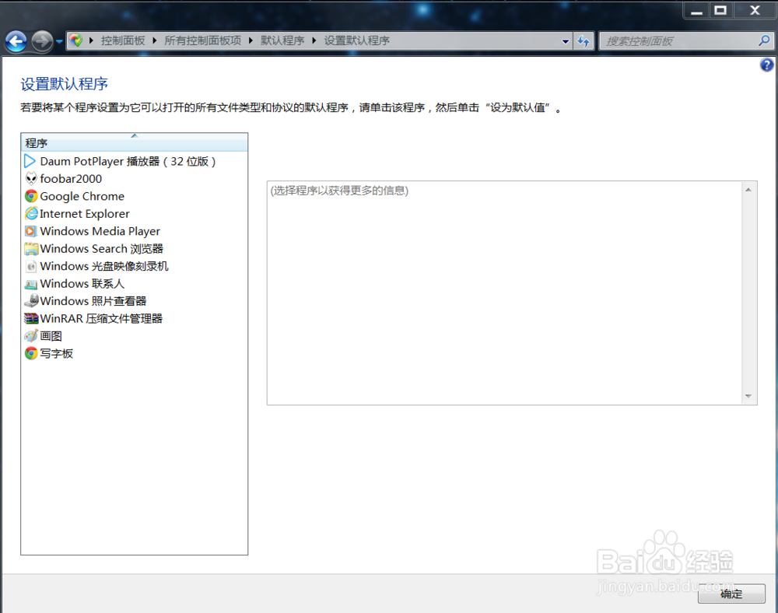Screen dimensions: 778x613
Task: Click the Google Chrome icon in list
Action: (x=31, y=196)
